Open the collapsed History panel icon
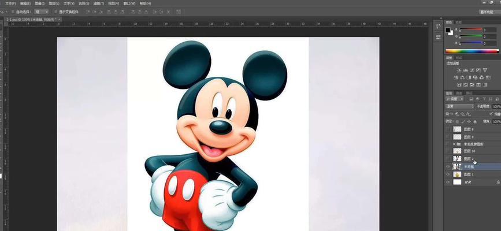Image resolution: width=501 pixels, height=231 pixels. click(439, 27)
